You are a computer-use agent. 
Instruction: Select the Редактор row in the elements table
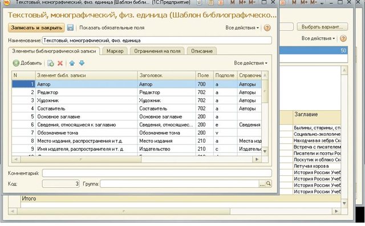[137, 92]
